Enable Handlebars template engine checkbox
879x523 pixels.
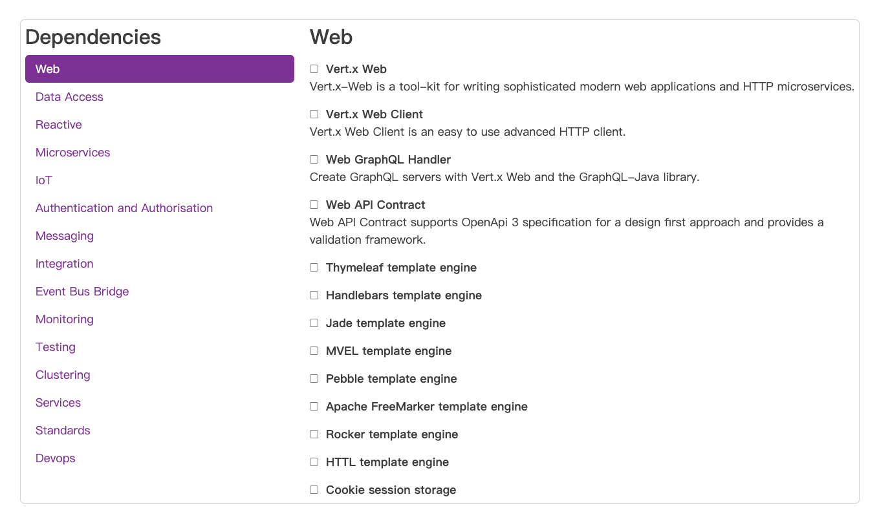(314, 295)
